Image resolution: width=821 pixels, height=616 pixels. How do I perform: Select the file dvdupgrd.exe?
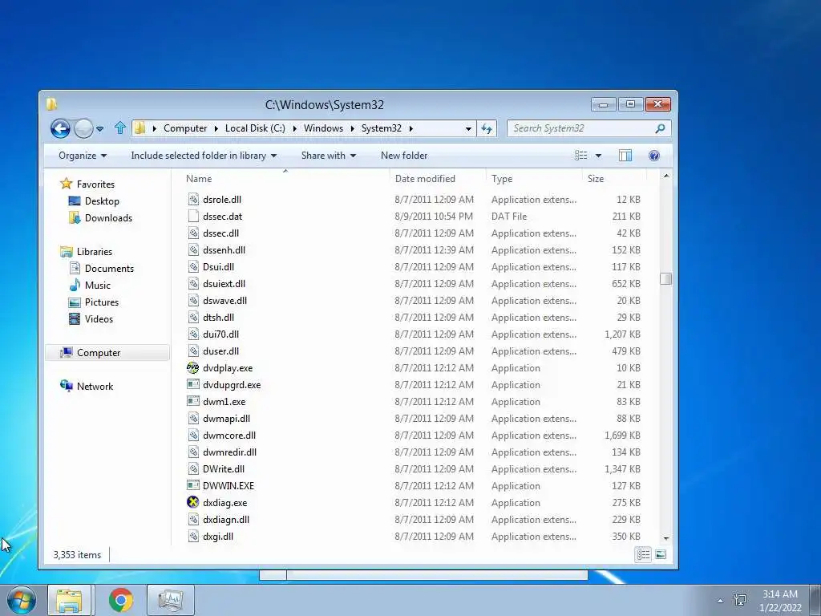232,384
